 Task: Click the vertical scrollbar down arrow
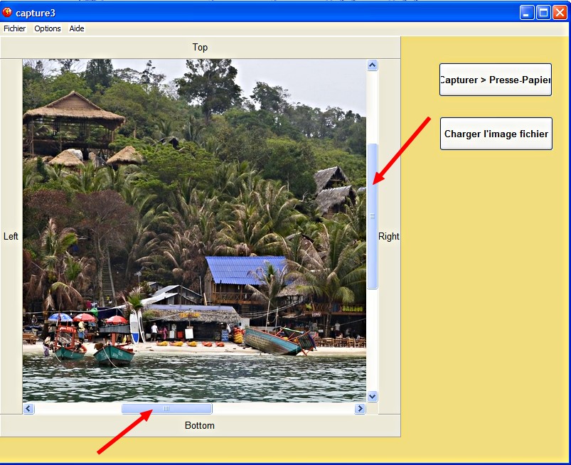click(372, 396)
